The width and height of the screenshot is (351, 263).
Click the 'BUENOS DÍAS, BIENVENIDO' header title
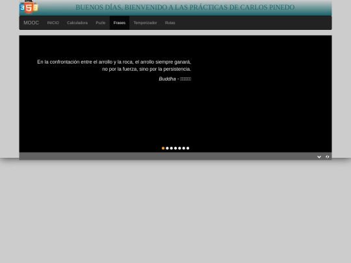click(185, 7)
